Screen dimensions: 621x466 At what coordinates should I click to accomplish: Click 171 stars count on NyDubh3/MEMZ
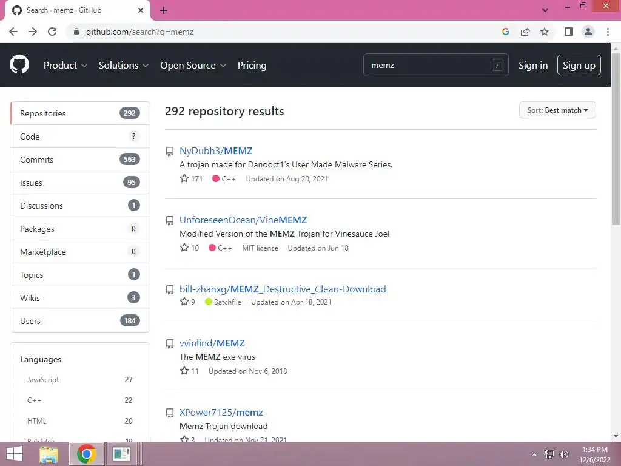tap(197, 179)
